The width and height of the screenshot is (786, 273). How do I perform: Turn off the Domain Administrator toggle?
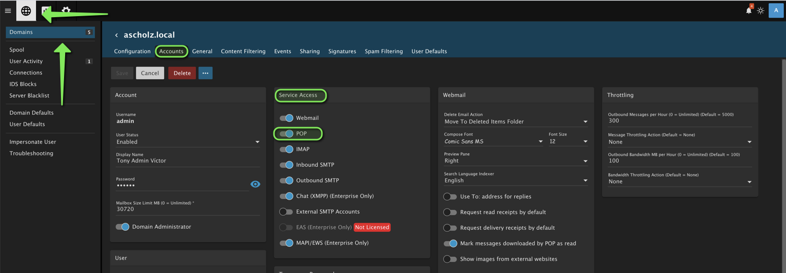tap(122, 227)
